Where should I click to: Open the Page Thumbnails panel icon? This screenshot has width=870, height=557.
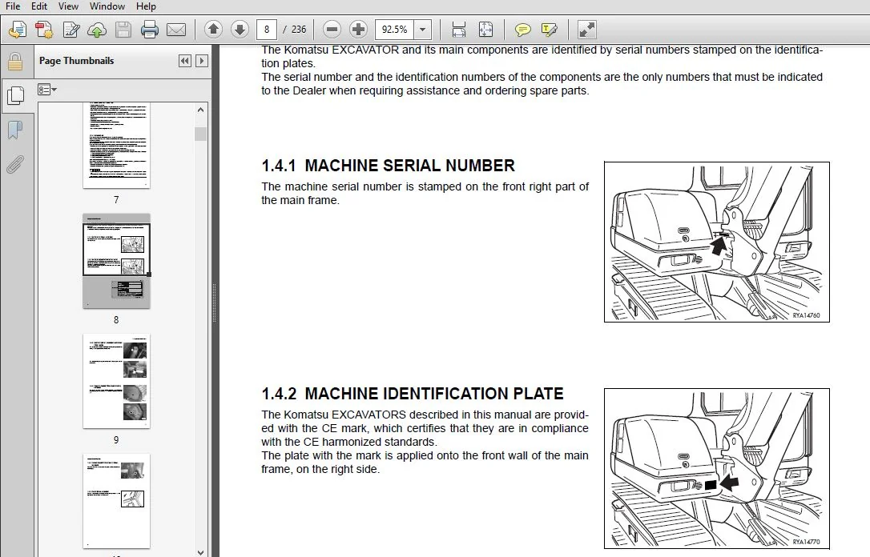15,96
